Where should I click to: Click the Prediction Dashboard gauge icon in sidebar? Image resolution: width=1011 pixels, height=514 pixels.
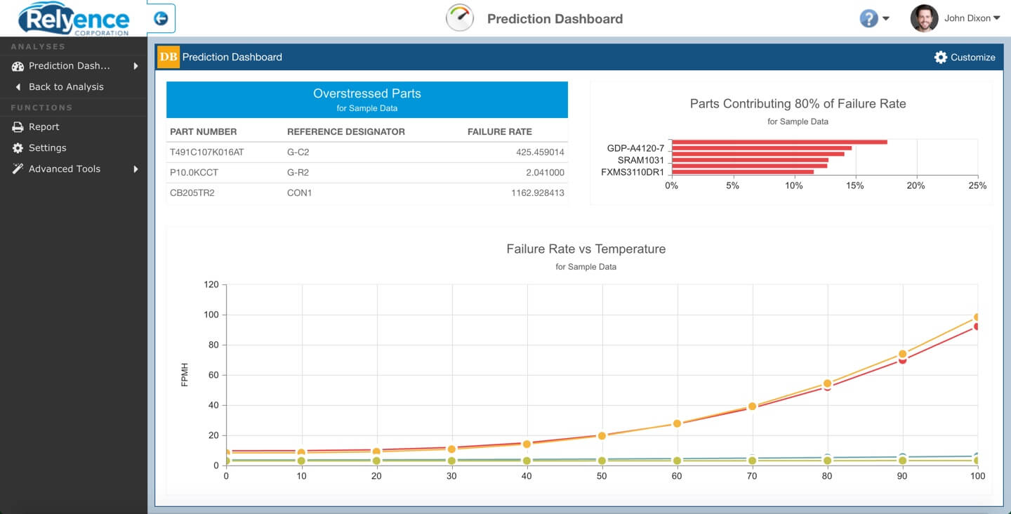click(17, 65)
